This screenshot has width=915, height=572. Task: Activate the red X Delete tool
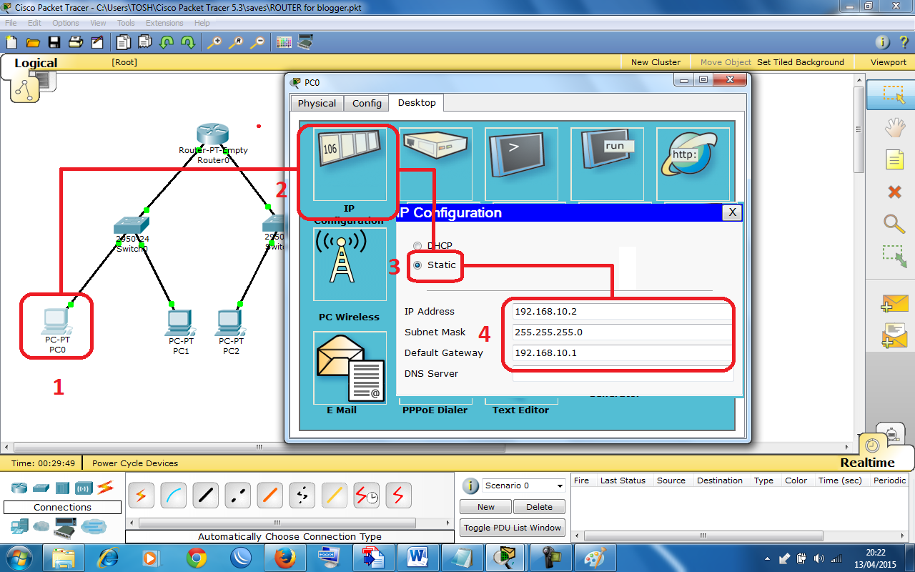tap(894, 192)
